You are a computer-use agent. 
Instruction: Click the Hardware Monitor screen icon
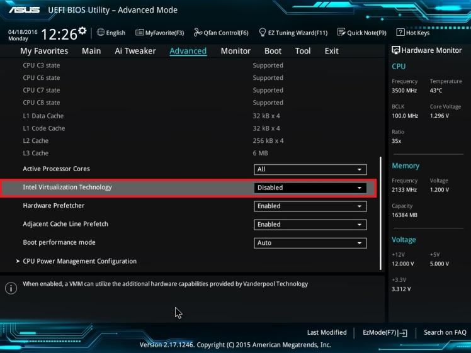click(396, 50)
